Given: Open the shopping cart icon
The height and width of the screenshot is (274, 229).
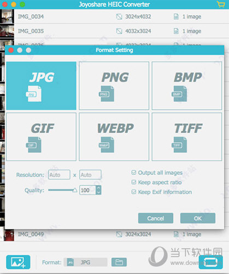Looking at the screenshot, I should [221, 4].
